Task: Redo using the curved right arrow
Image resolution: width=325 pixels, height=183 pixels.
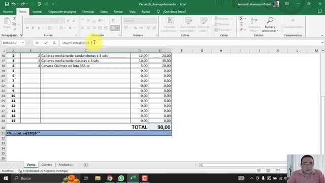Action: [23, 4]
